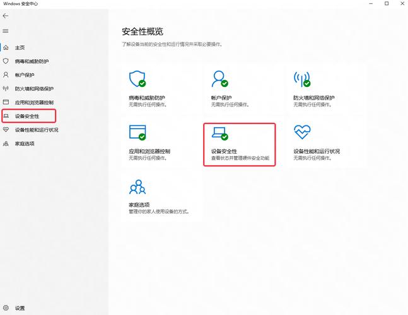Click the 查看状态并管理硬件安全功能 description text

[240, 158]
